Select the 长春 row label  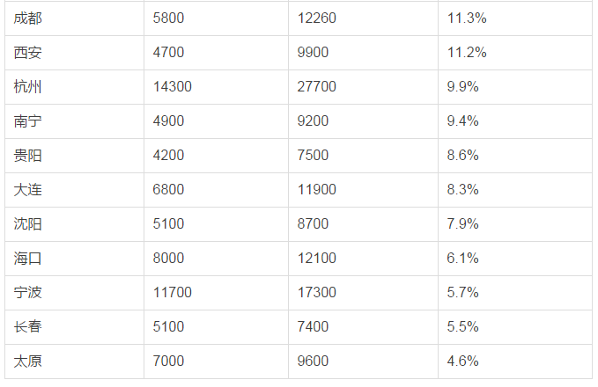pos(28,327)
